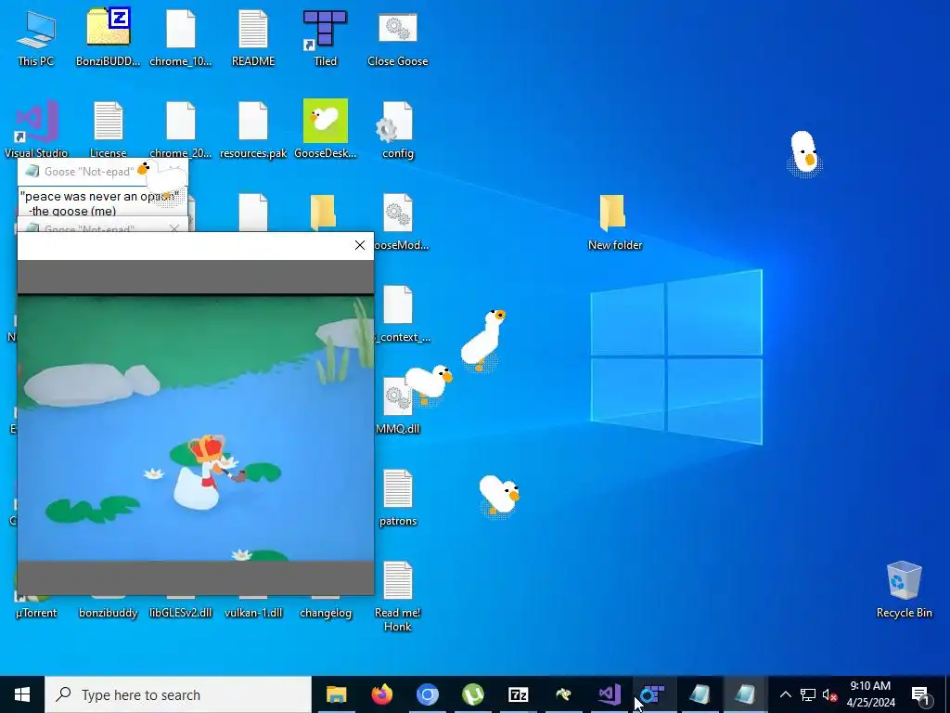This screenshot has height=713, width=950.
Task: Click the "peace was never an option" note text
Action: [99, 197]
